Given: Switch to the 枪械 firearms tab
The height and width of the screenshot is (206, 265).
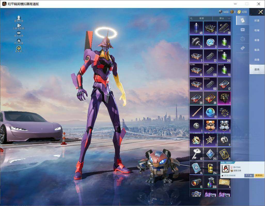Looking at the screenshot, I should coord(257,30).
